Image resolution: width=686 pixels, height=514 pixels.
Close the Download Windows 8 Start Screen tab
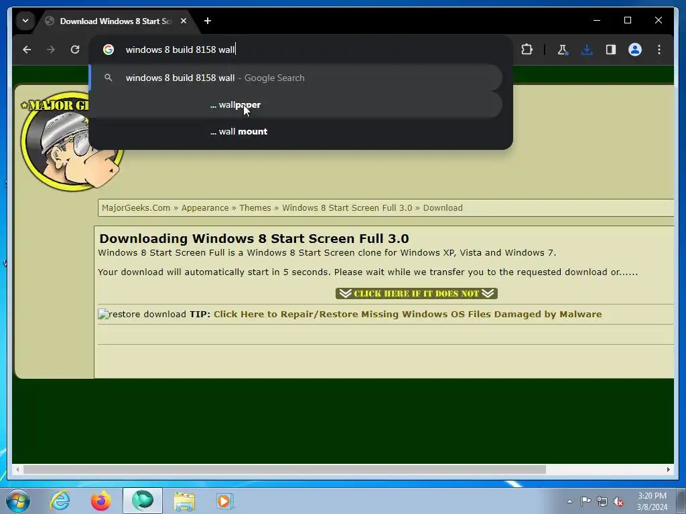coord(184,21)
